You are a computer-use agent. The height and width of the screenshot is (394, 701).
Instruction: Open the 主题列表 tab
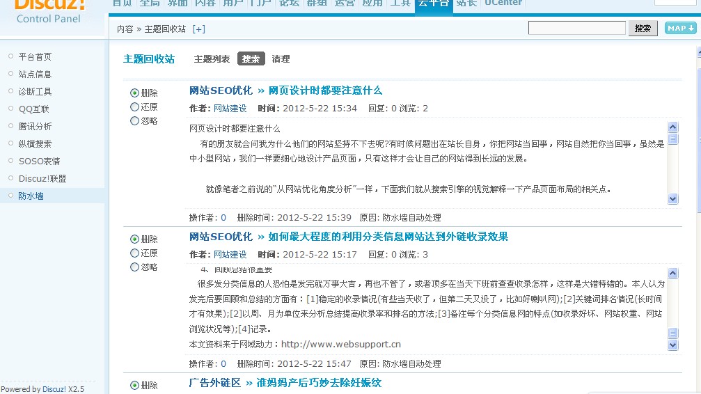[x=212, y=59]
